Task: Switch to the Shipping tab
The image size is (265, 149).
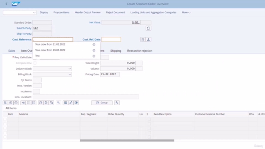Action: point(116,50)
